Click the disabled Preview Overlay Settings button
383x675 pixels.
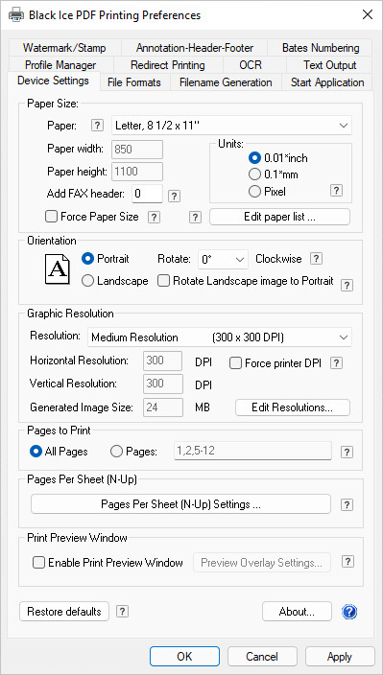(x=262, y=563)
